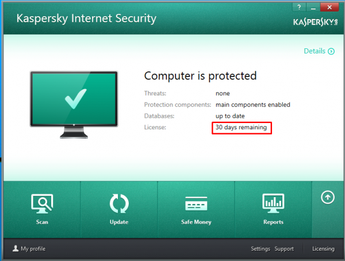Screen dimensions: 345x261
Task: Click the Details arrow circle icon
Action: coord(331,51)
